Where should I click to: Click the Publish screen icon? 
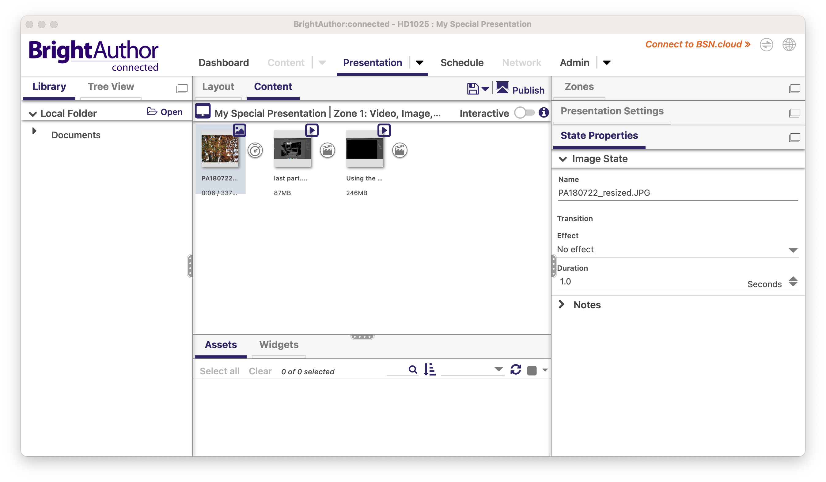click(502, 88)
